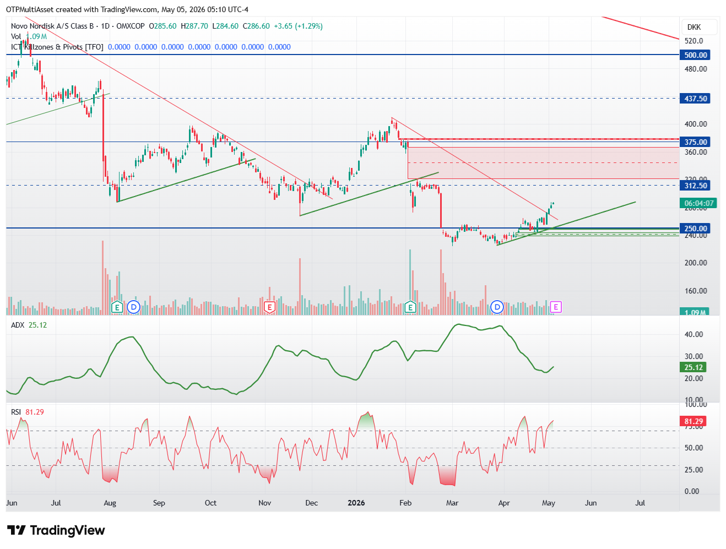Select the Vol indicator legend

(x=16, y=36)
